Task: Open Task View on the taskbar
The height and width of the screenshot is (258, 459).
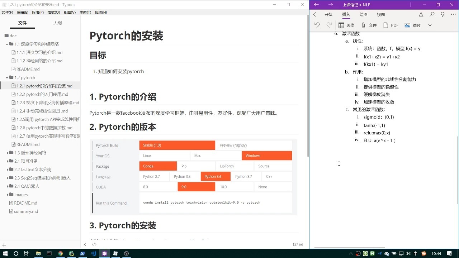Action: 27,253
